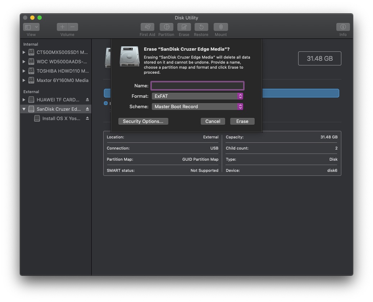Collapse the SanDisk Cruzer Edge disk tree

pyautogui.click(x=24, y=109)
